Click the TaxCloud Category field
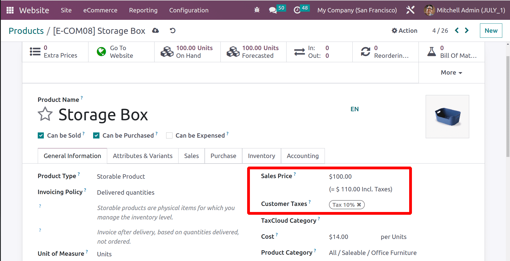510x261 pixels. click(x=373, y=221)
